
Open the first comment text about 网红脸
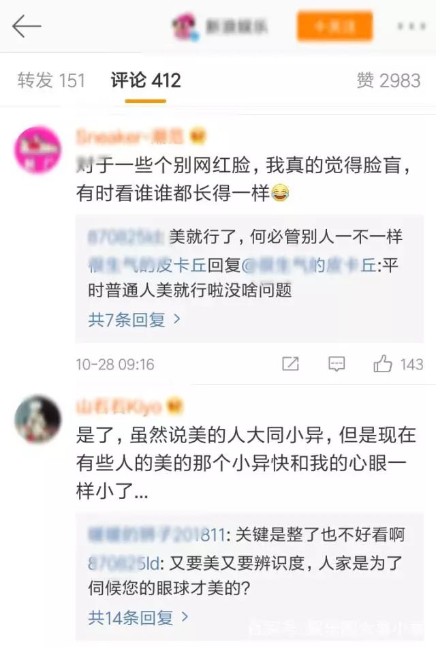[243, 179]
